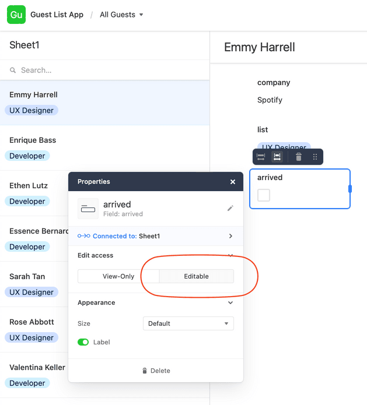Select View-Only edit access
Viewport: 367px width, 405px height.
118,276
